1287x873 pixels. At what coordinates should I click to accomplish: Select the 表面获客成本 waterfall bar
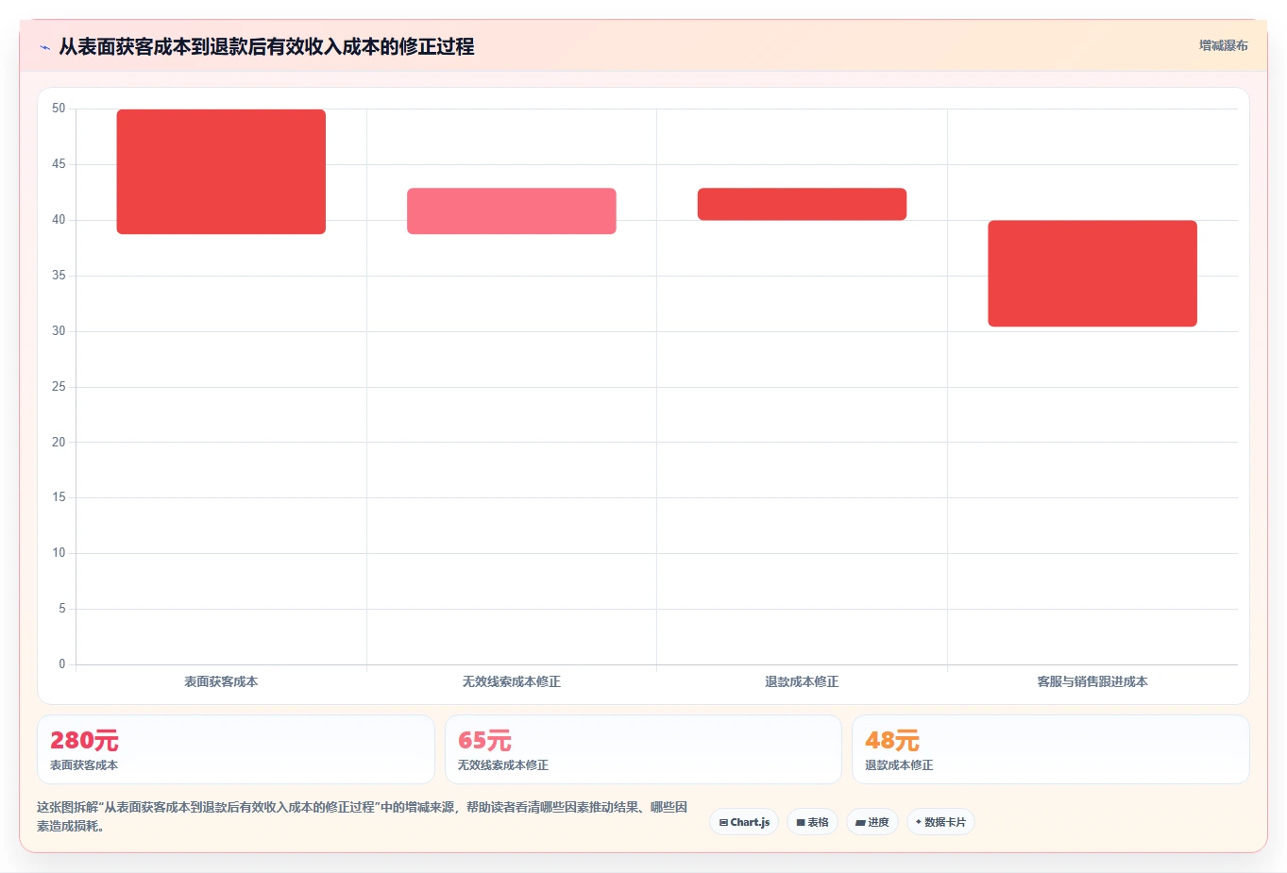[221, 172]
